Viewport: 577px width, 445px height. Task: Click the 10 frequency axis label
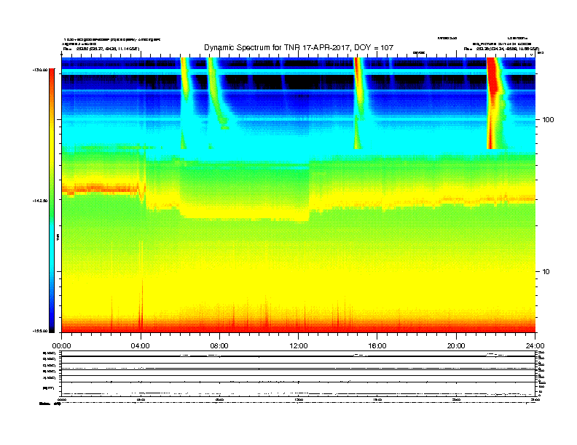coord(546,272)
